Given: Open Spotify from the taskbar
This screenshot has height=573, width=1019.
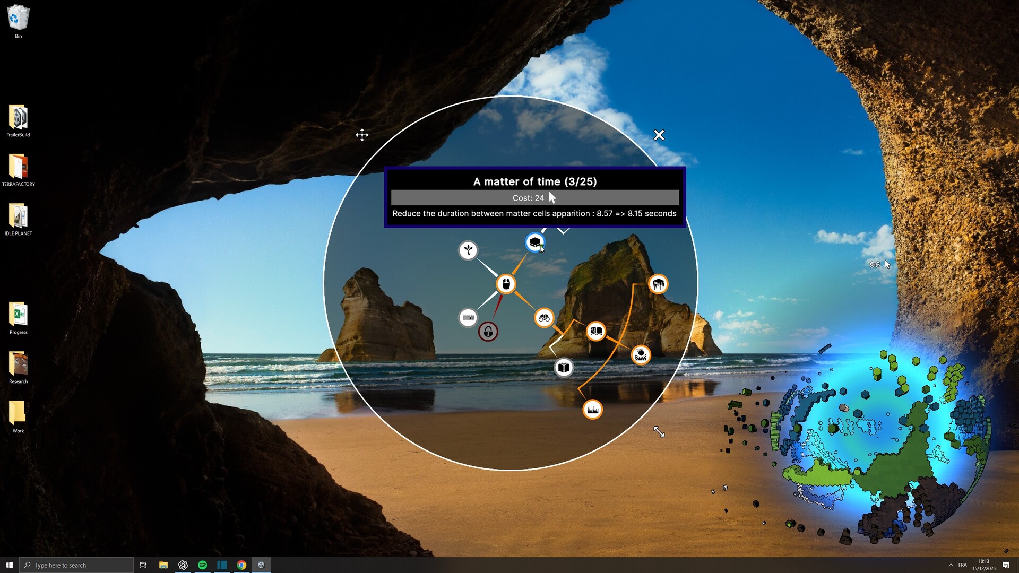Looking at the screenshot, I should click(x=203, y=565).
